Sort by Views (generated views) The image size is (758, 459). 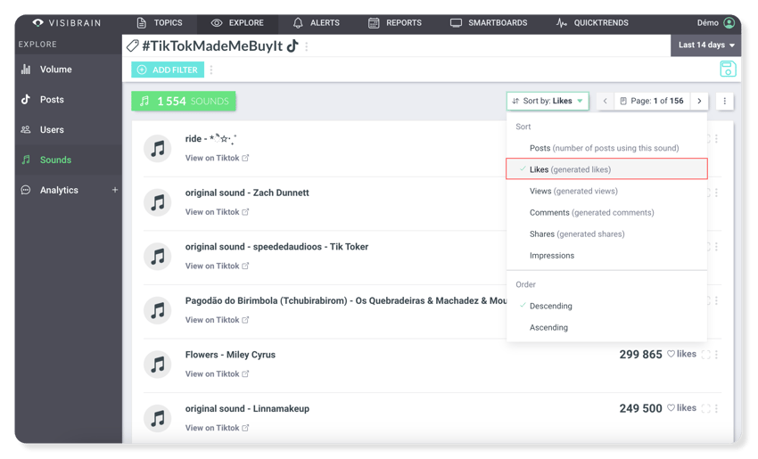click(x=606, y=191)
